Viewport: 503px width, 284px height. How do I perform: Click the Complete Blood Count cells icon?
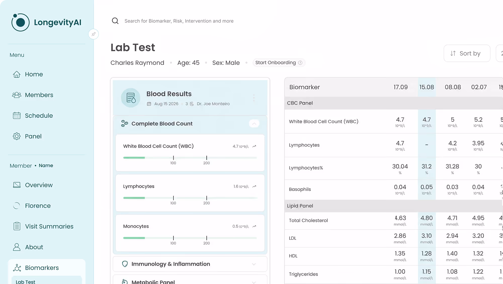124,123
